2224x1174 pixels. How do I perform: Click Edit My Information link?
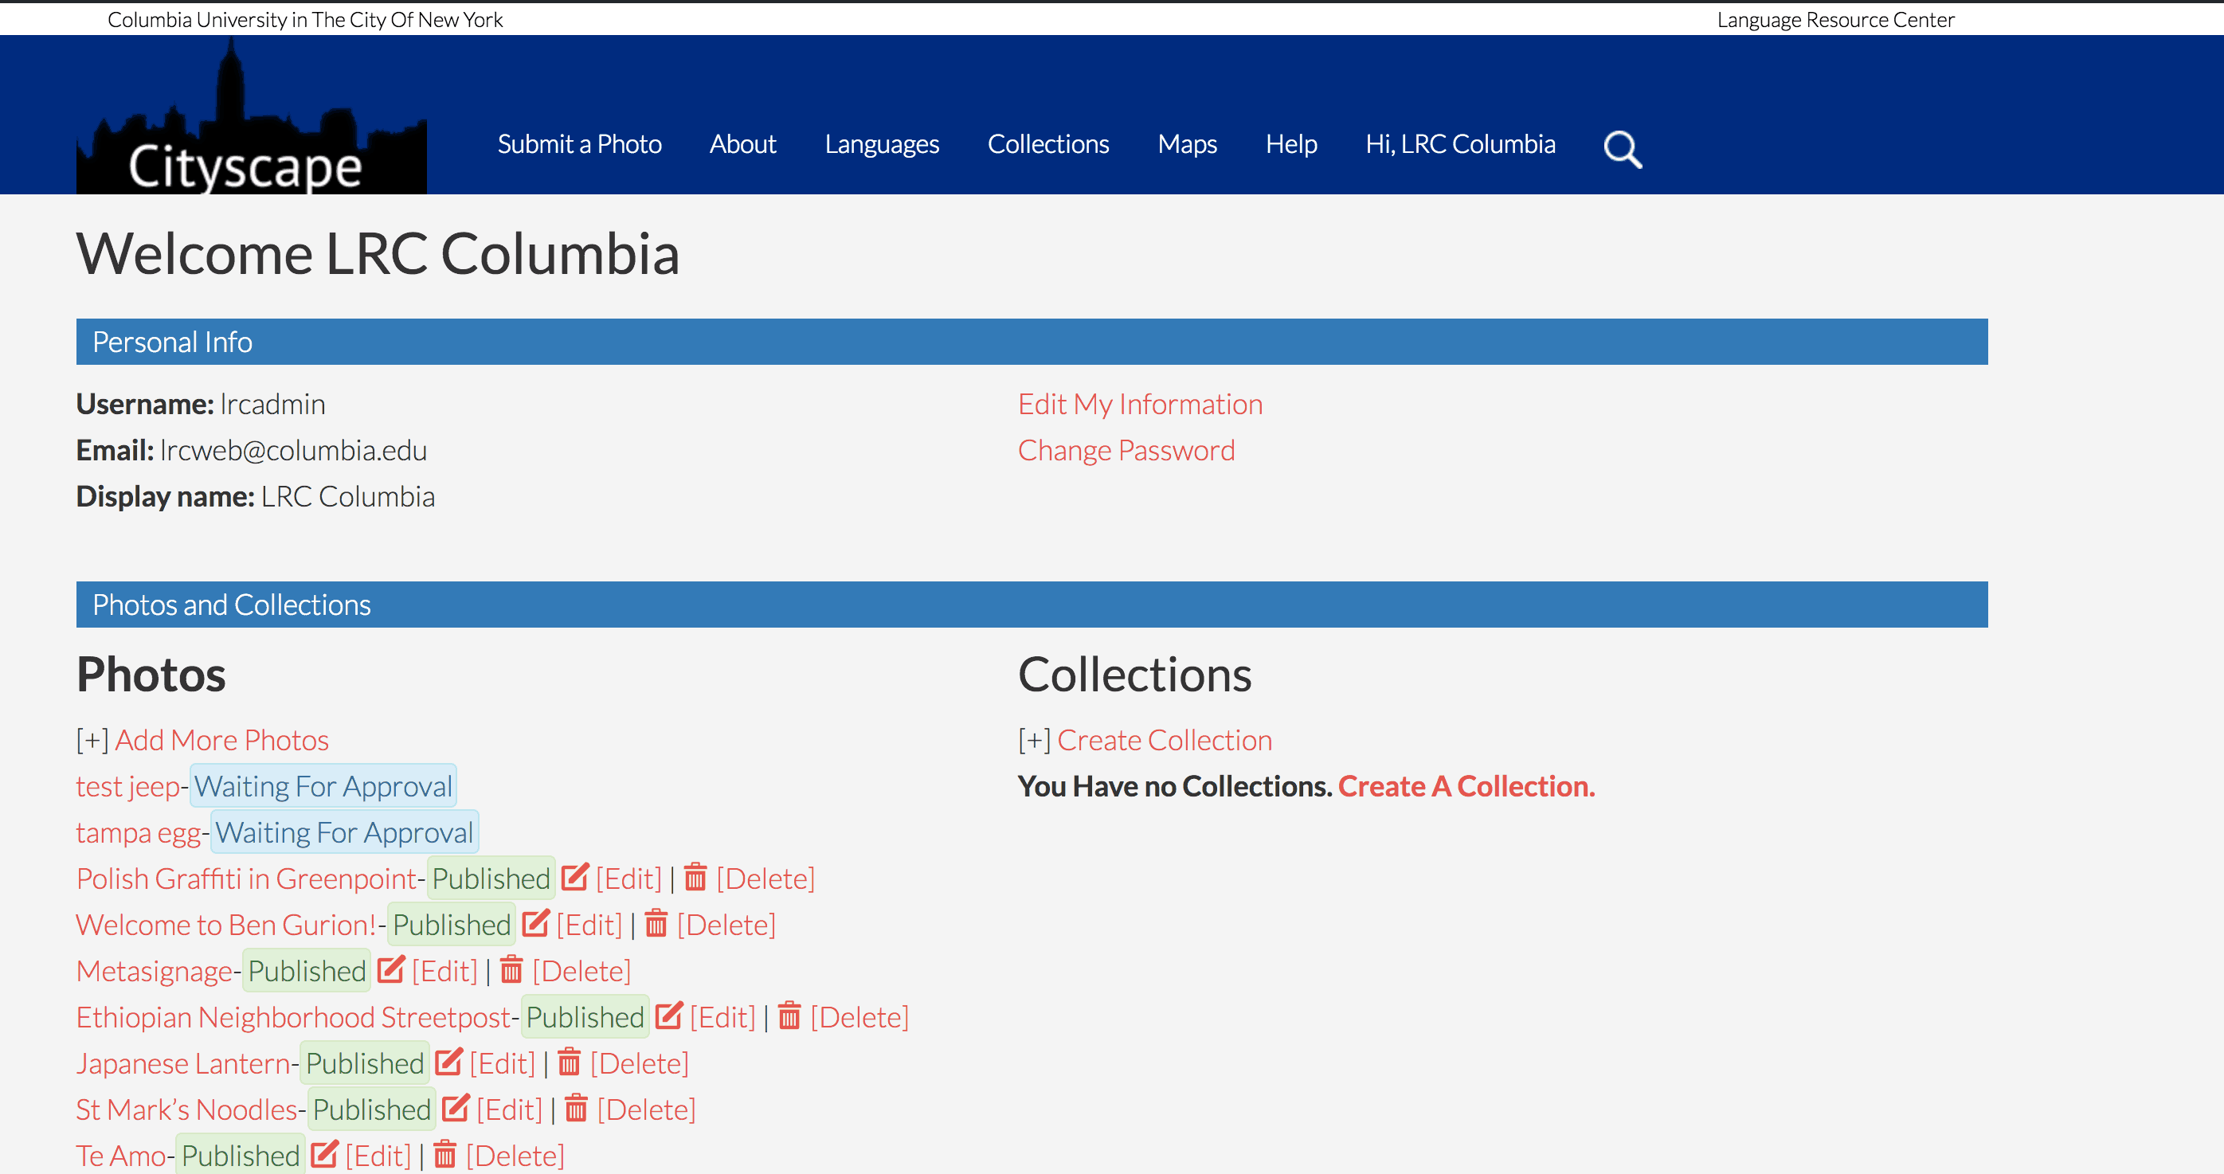coord(1140,404)
